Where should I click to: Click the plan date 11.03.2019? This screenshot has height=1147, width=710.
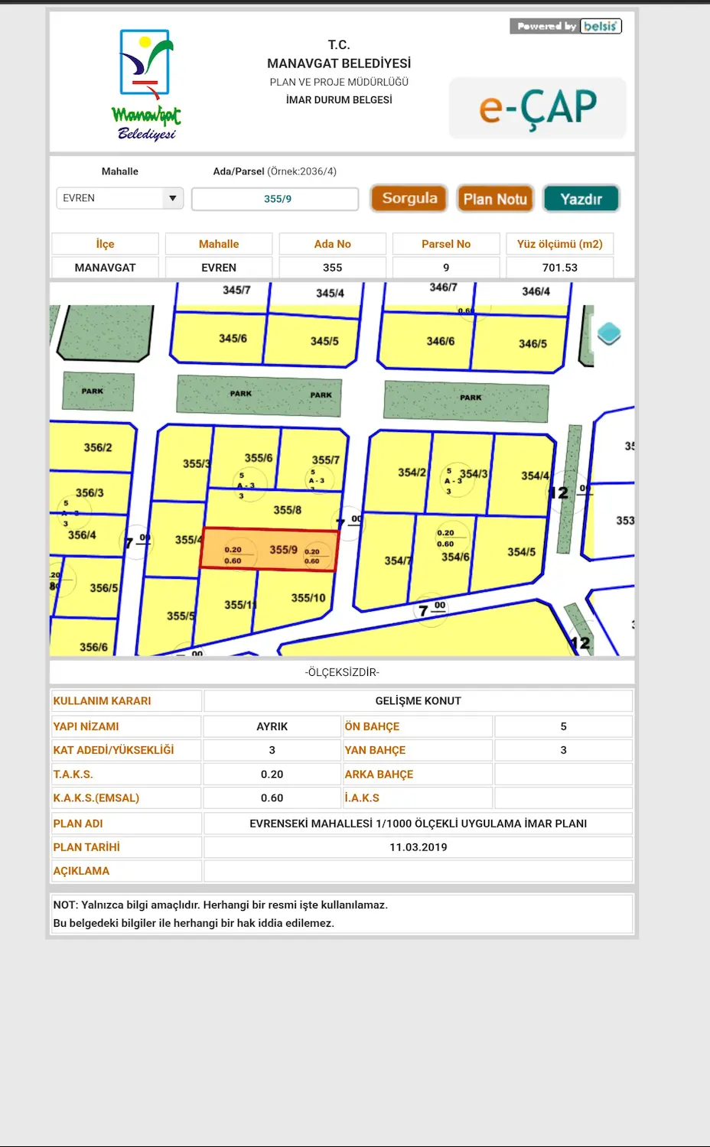tap(419, 847)
